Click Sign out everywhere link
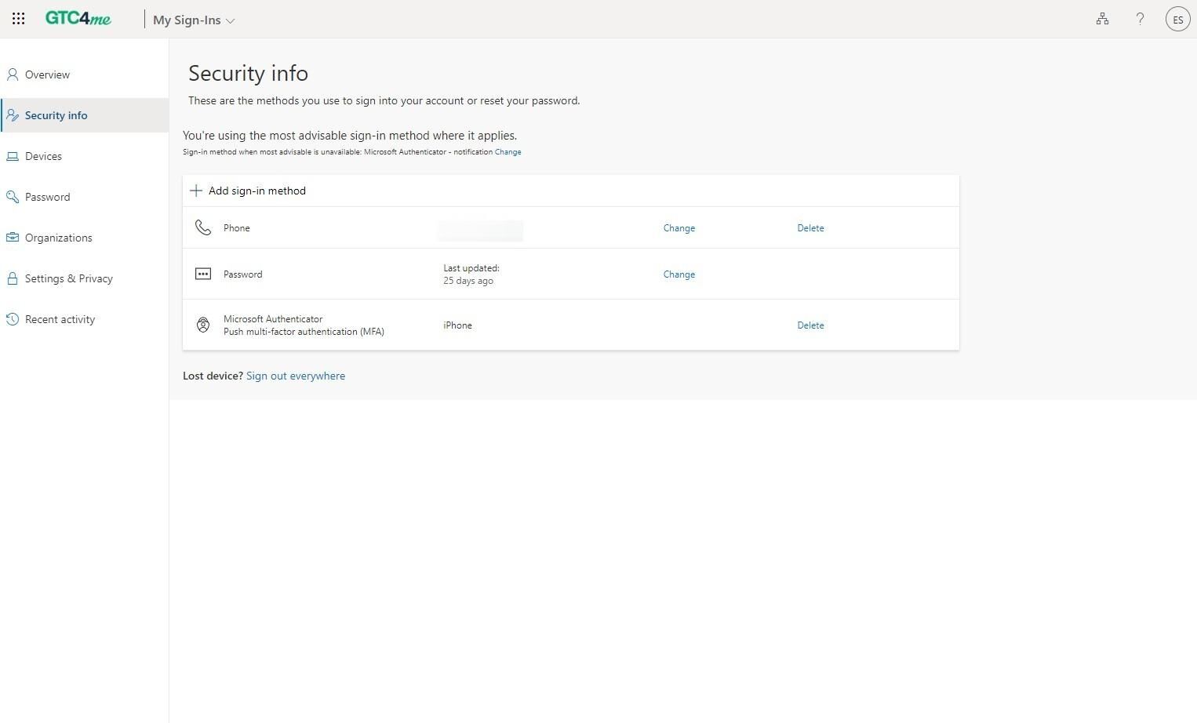The width and height of the screenshot is (1197, 723). click(x=295, y=376)
